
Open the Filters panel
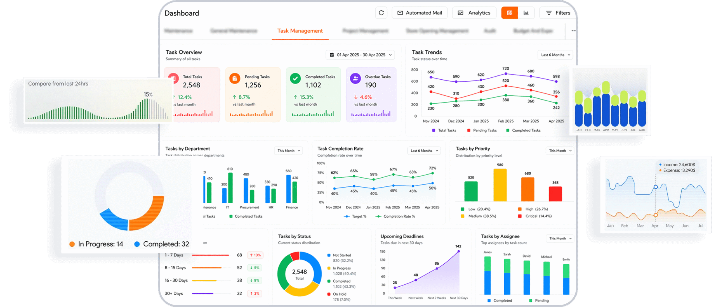coord(558,13)
